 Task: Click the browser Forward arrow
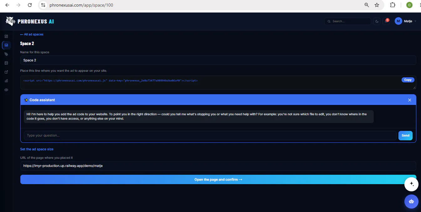(x=18, y=5)
